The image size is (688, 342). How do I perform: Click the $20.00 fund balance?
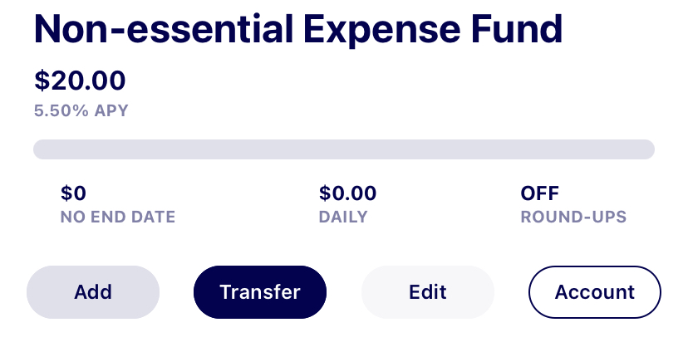pos(80,81)
